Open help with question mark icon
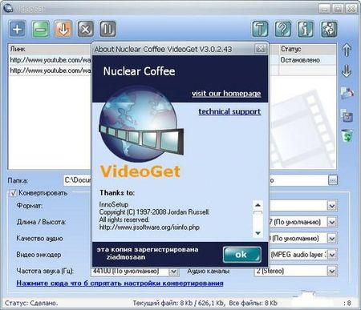 coord(283,29)
